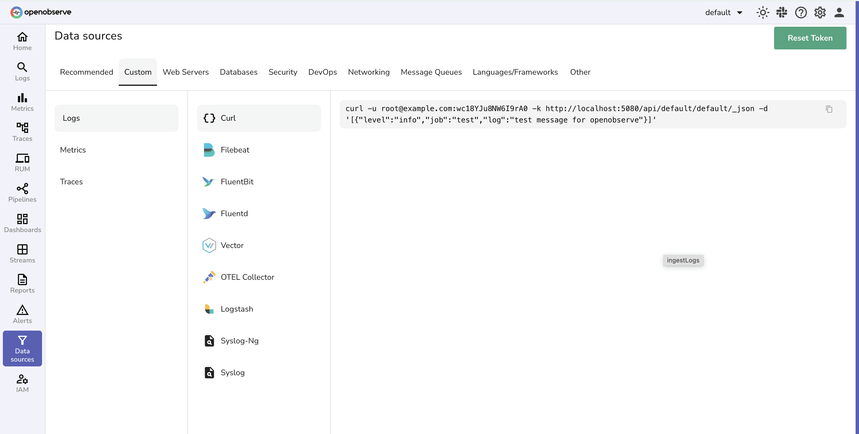Screen dimensions: 859x434
Task: Open the Security category tab
Action: (x=283, y=72)
